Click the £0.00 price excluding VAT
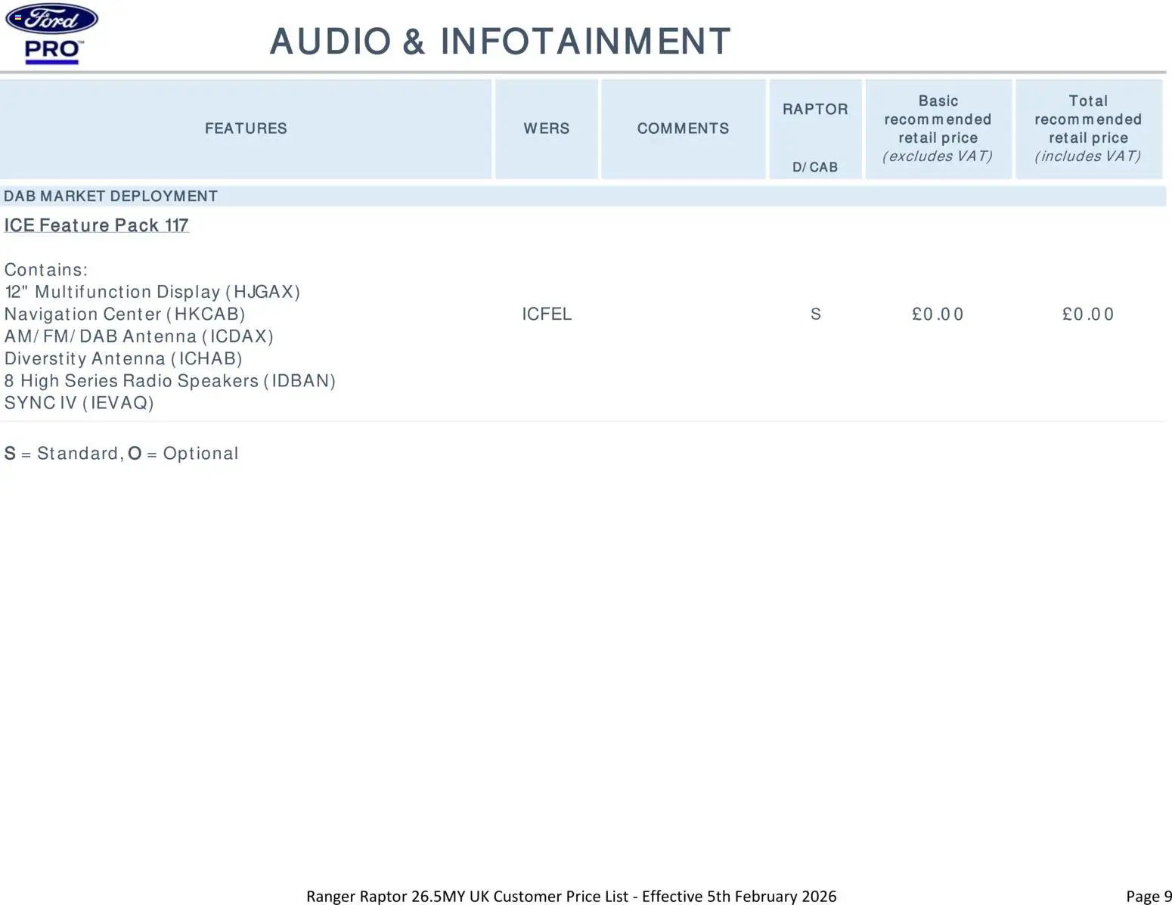The width and height of the screenshot is (1172, 905). pos(938,315)
